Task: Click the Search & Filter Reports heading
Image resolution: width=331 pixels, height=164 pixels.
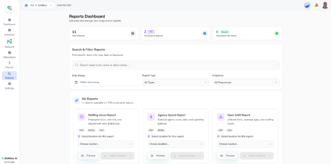Action: coord(89,50)
